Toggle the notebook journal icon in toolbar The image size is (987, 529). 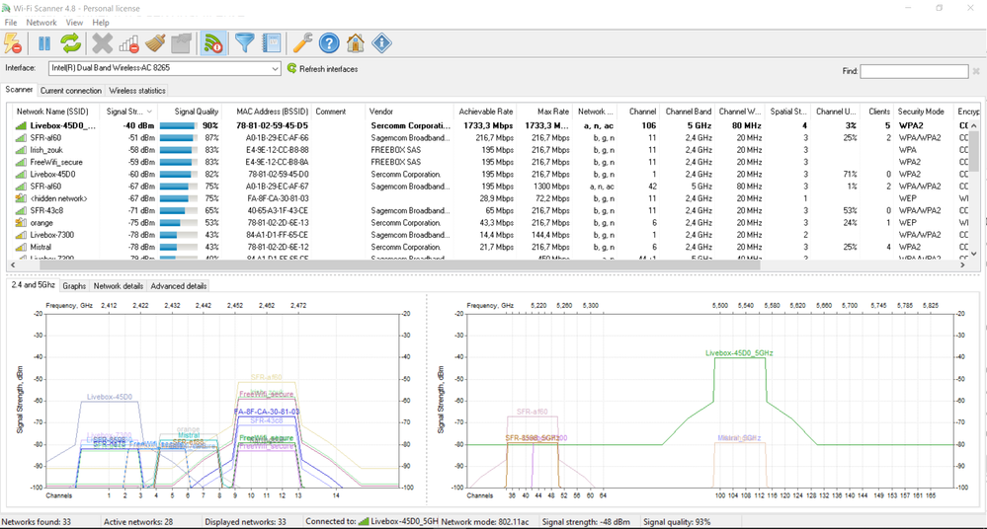[272, 43]
